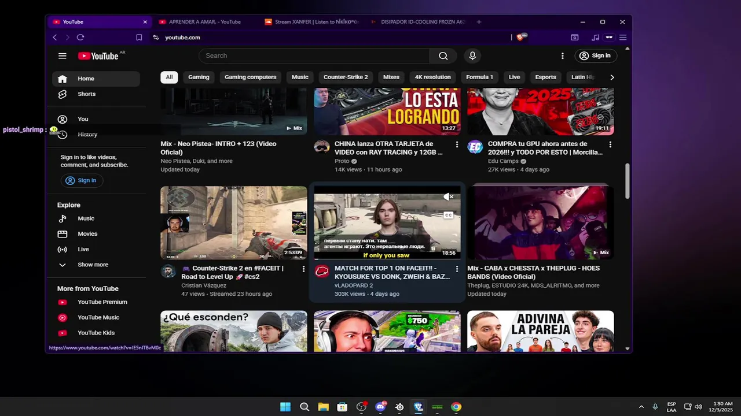The height and width of the screenshot is (416, 741).
Task: Select the Formula 1 chip
Action: [x=479, y=77]
